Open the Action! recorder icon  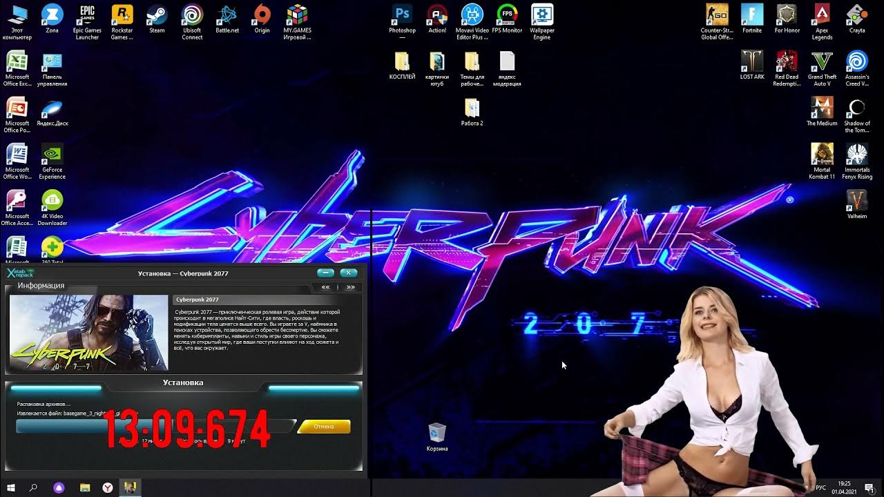tap(437, 19)
